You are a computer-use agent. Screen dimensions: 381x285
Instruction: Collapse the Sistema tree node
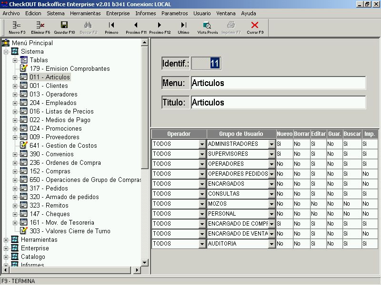pyautogui.click(x=6, y=52)
